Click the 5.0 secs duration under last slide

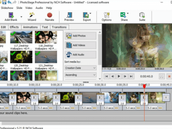pos(152,108)
